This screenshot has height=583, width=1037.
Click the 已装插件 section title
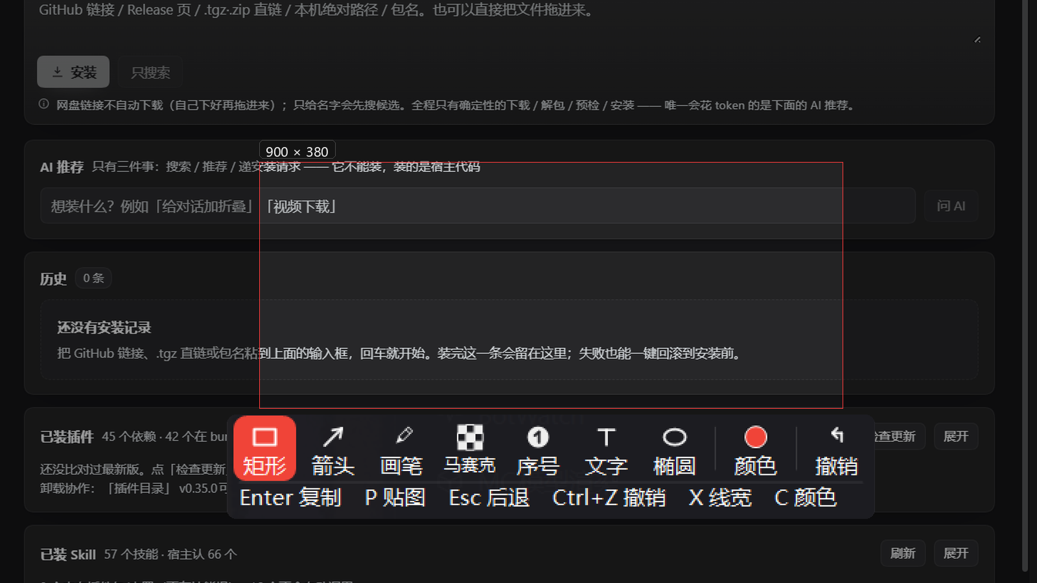(x=67, y=437)
